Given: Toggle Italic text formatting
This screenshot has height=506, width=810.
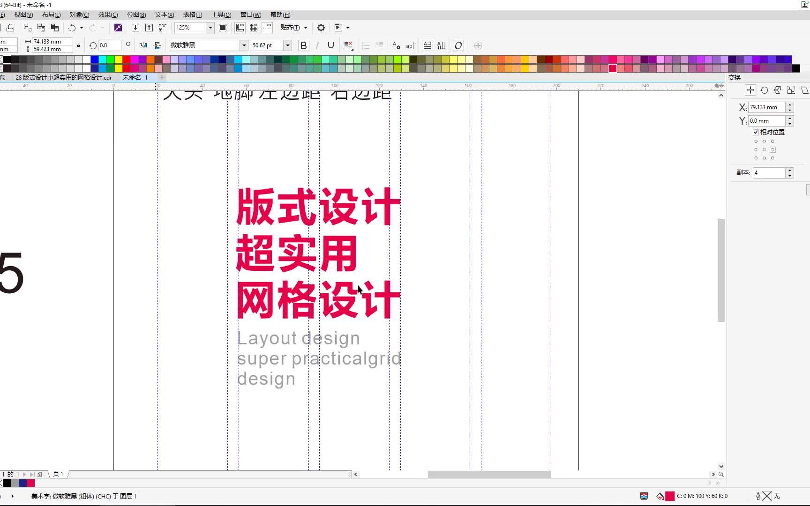Looking at the screenshot, I should (317, 45).
